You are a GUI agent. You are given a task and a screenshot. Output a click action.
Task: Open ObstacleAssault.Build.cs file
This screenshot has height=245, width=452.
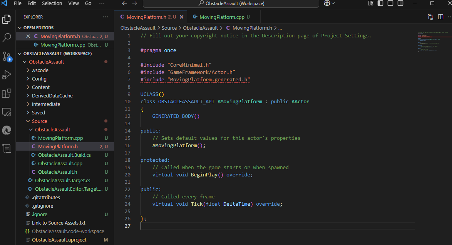[x=64, y=155]
